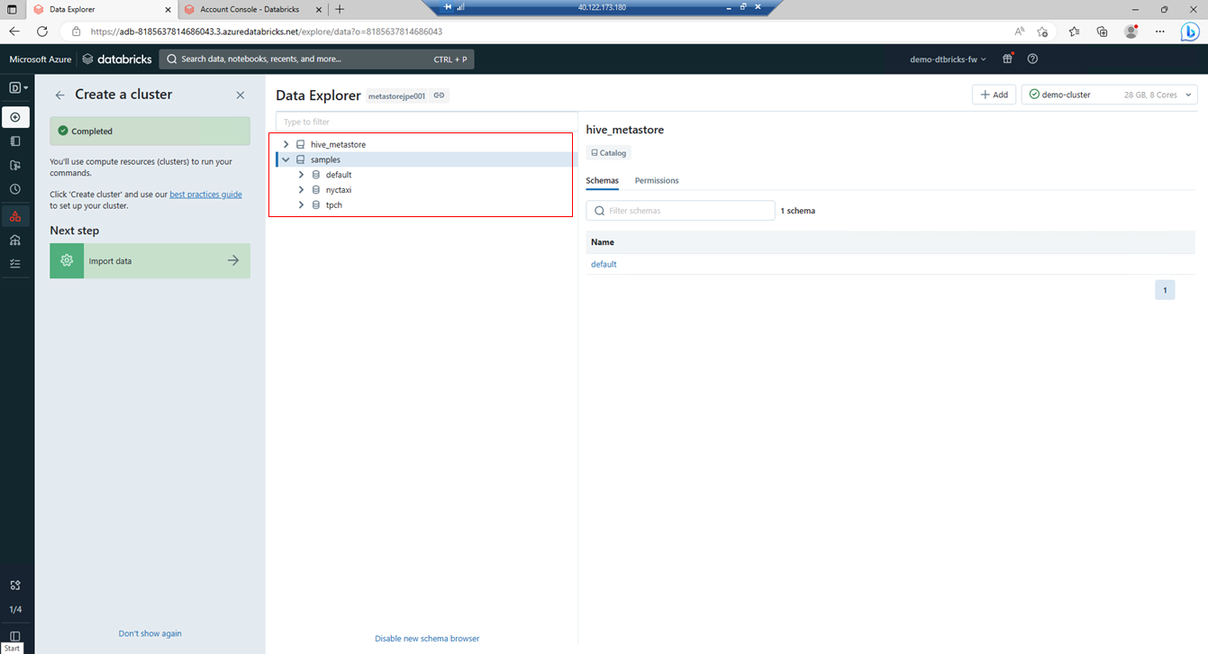The height and width of the screenshot is (654, 1208).
Task: Click the 1/4 onboarding progress indicator
Action: click(15, 610)
